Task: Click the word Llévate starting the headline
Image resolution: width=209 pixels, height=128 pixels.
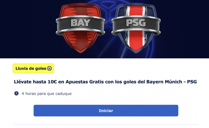Action: point(23,82)
